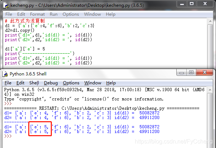The width and height of the screenshot is (216, 148).
Task: Click Python version banner line in Shell
Action: pyautogui.click(x=104, y=92)
